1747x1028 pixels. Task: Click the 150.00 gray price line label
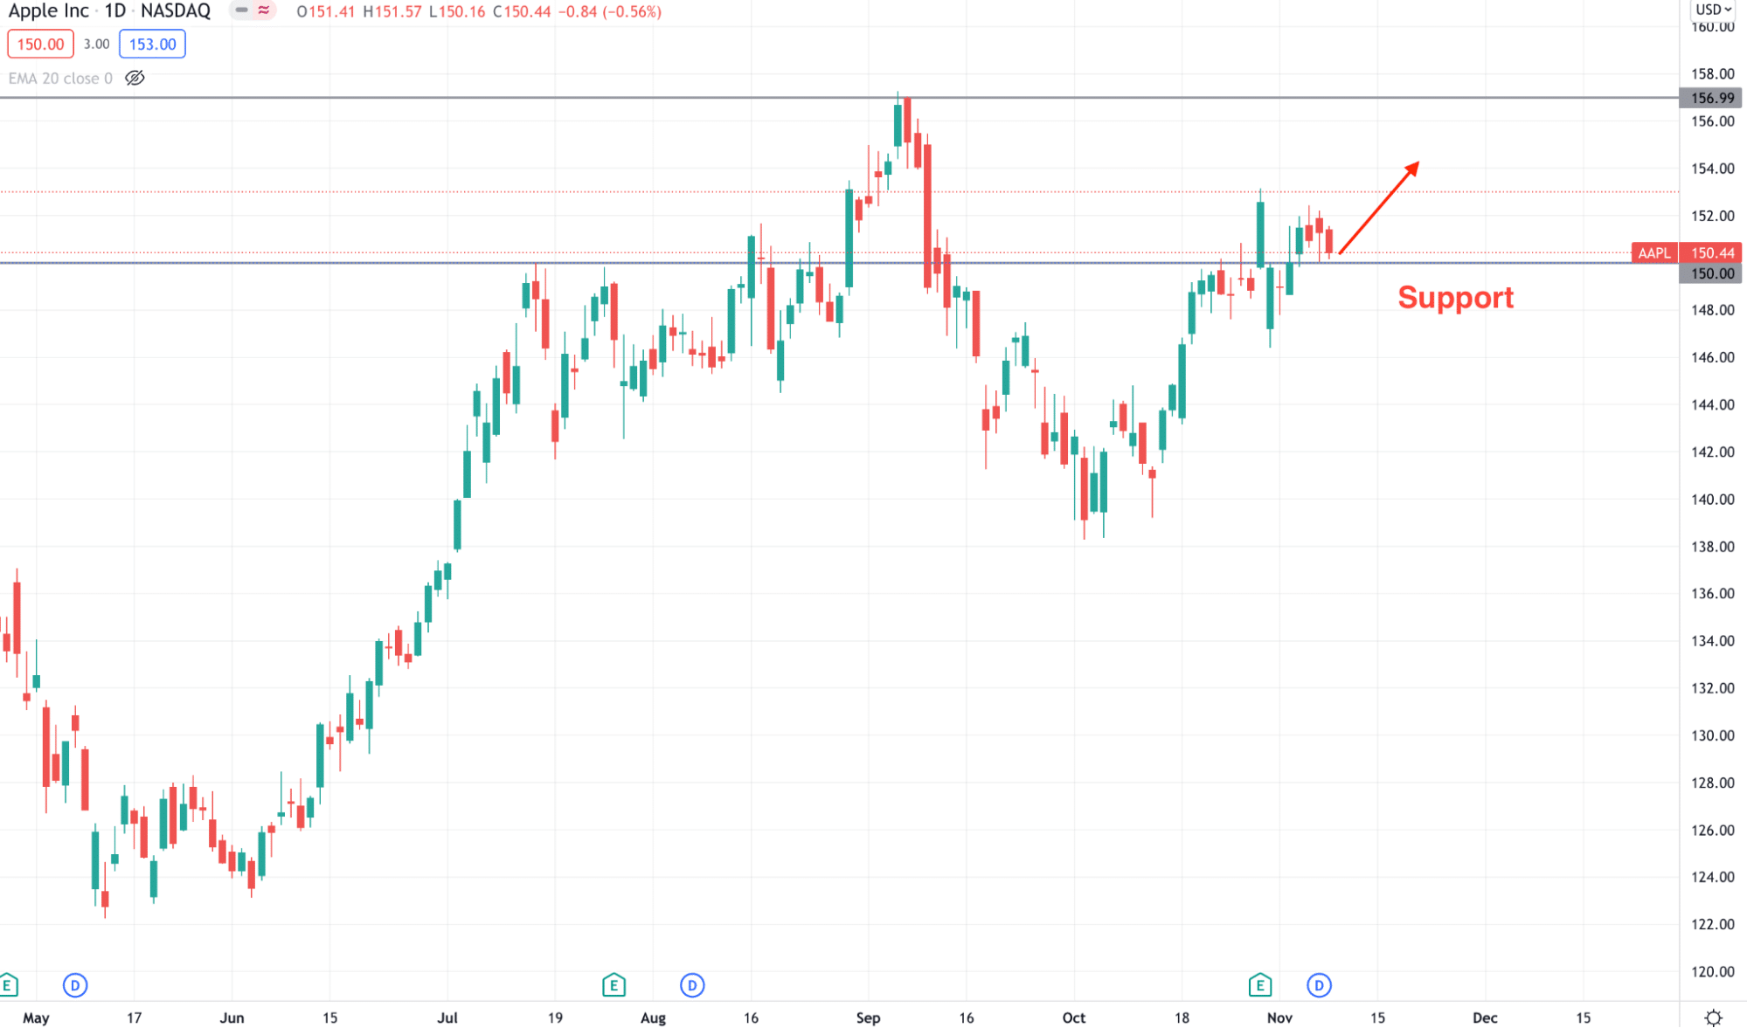(x=1712, y=273)
